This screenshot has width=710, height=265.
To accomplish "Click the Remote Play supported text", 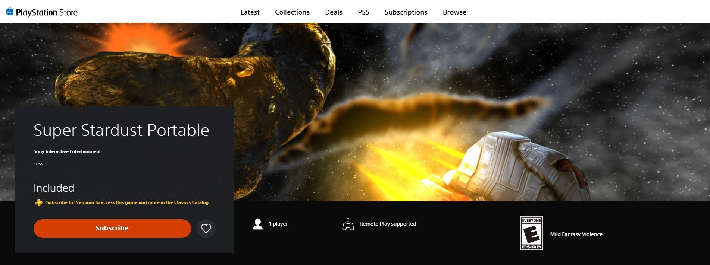I will click(388, 224).
